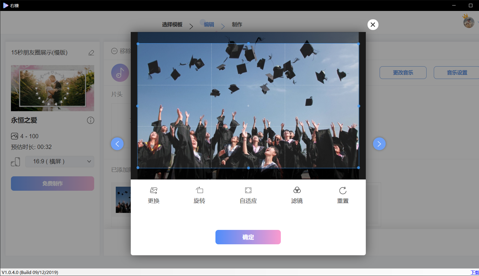Click the previous image blue arrow

point(117,144)
